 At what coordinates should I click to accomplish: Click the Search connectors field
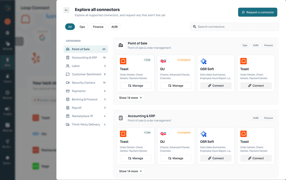(x=234, y=27)
